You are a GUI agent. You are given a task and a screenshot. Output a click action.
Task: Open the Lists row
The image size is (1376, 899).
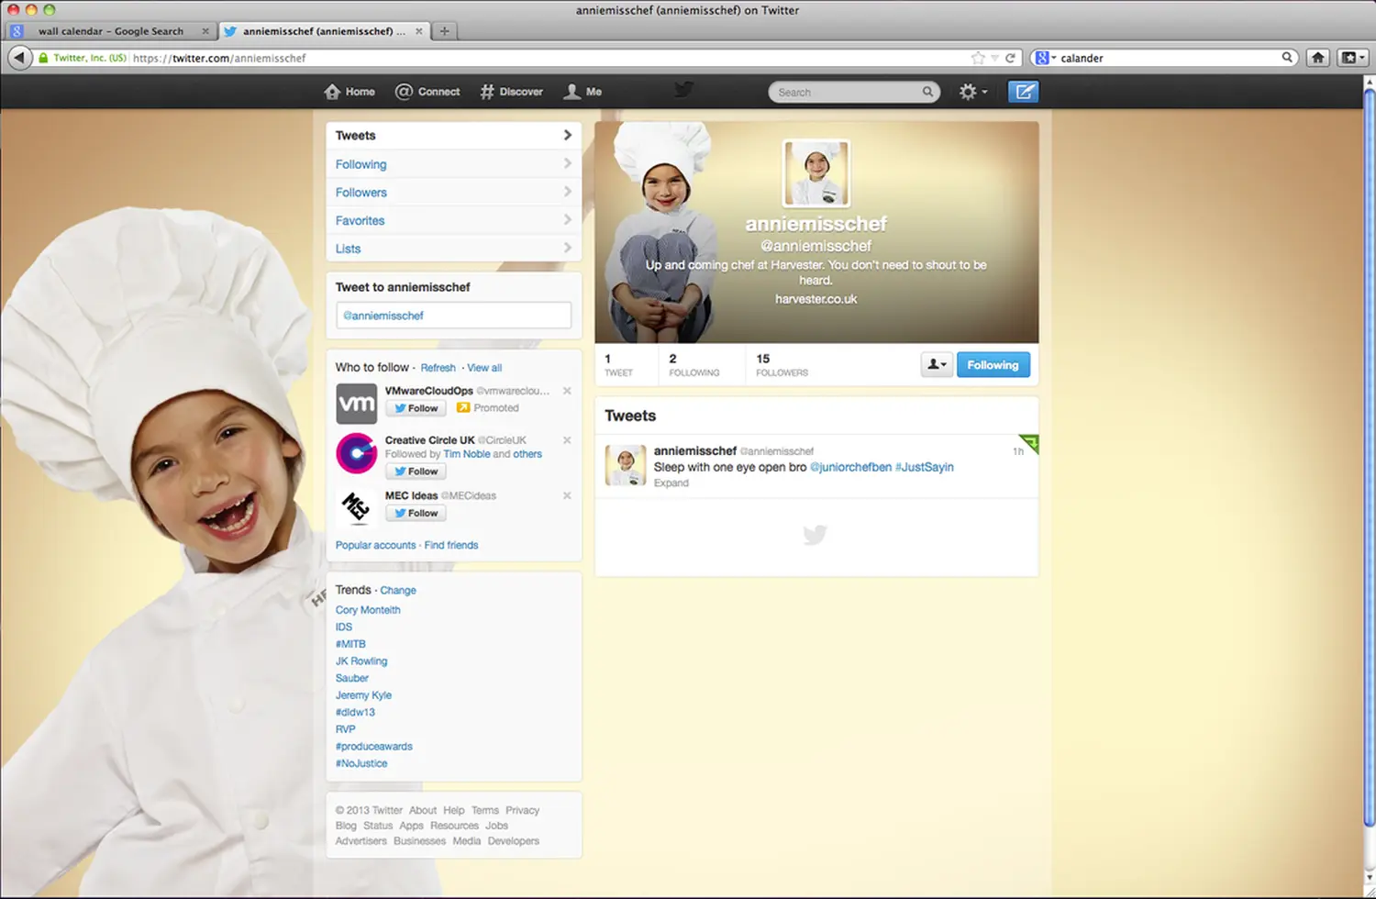453,249
